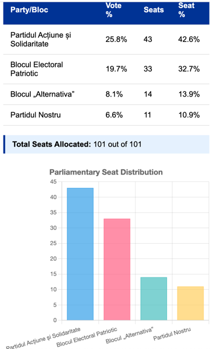Click the 25.8% vote share cell
This screenshot has height=349, width=210.
[x=116, y=40]
